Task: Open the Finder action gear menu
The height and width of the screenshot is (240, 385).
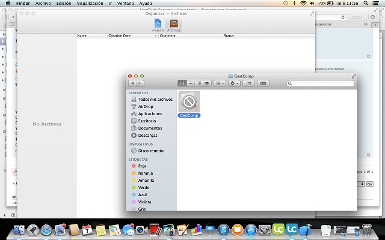Action: click(x=235, y=83)
